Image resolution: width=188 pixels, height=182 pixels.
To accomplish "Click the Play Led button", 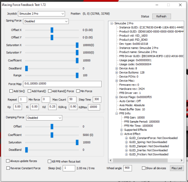I will click(177, 168).
